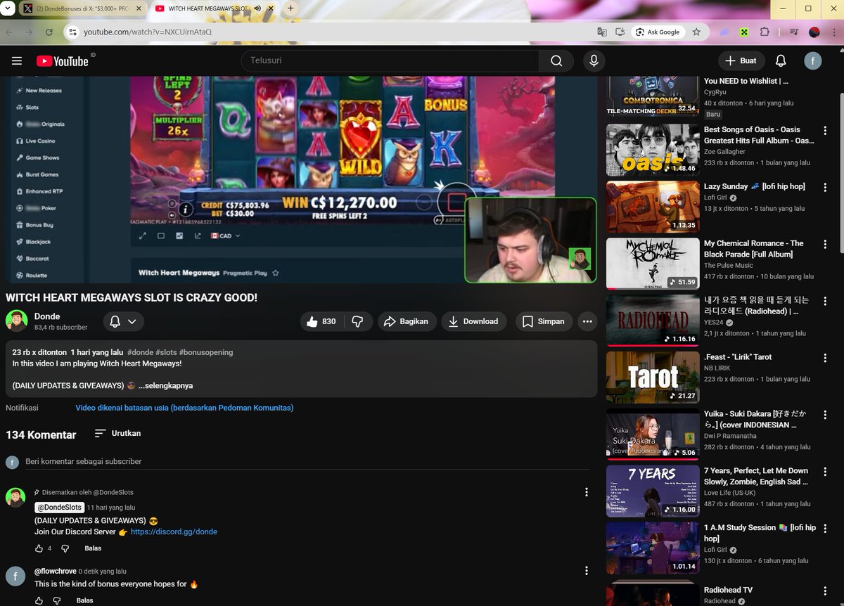Viewport: 844px width, 606px height.
Task: Start voice search with the microphone
Action: (x=594, y=61)
